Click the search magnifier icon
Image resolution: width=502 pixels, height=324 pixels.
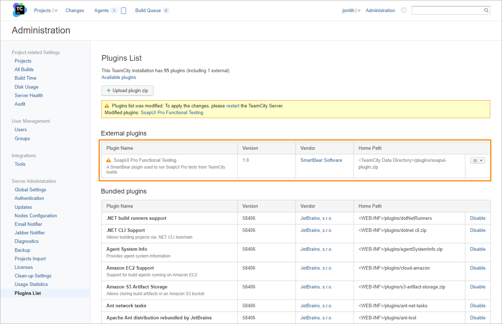click(x=486, y=10)
